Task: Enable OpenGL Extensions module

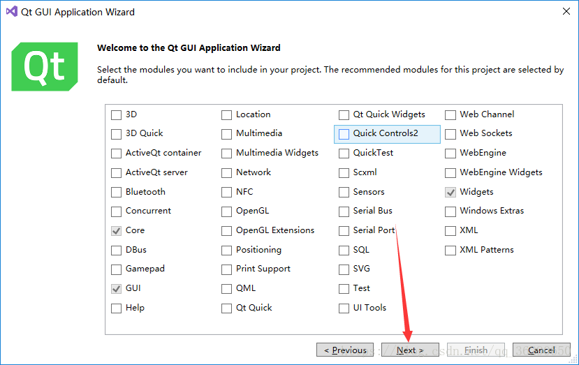Action: (x=226, y=231)
